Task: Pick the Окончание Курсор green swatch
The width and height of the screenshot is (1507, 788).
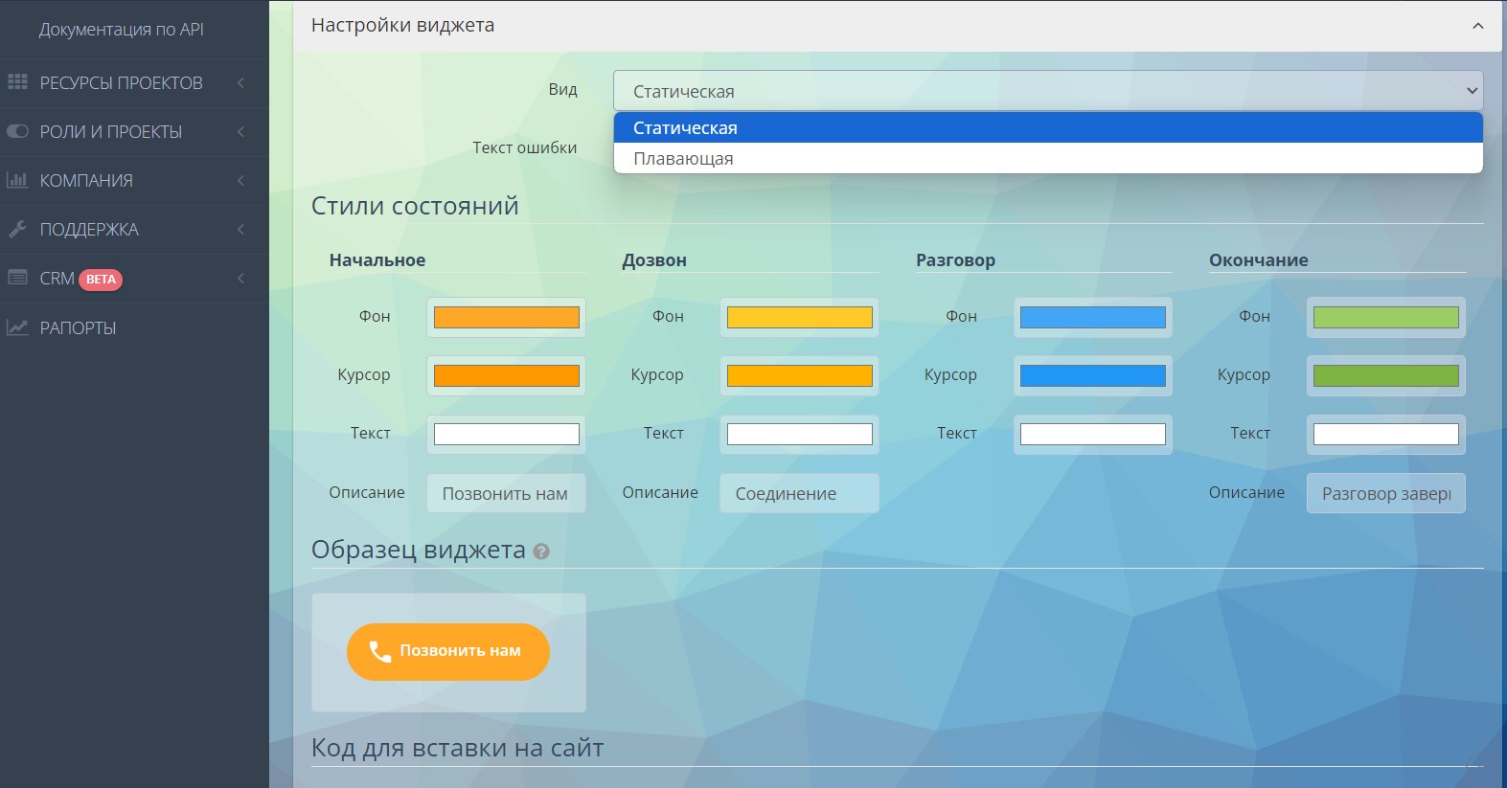Action: [1385, 375]
